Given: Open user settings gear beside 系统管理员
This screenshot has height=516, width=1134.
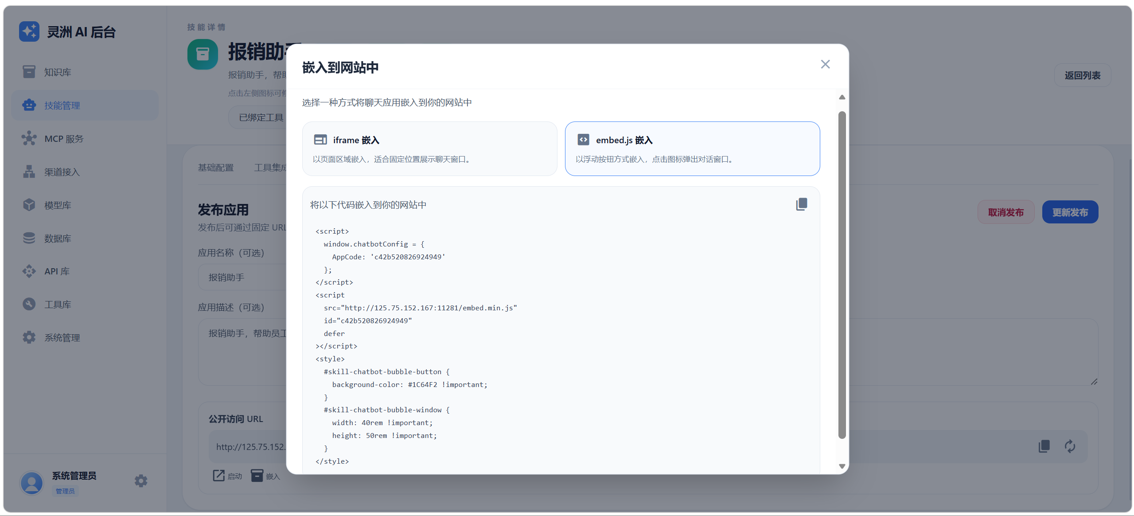Looking at the screenshot, I should coord(141,481).
